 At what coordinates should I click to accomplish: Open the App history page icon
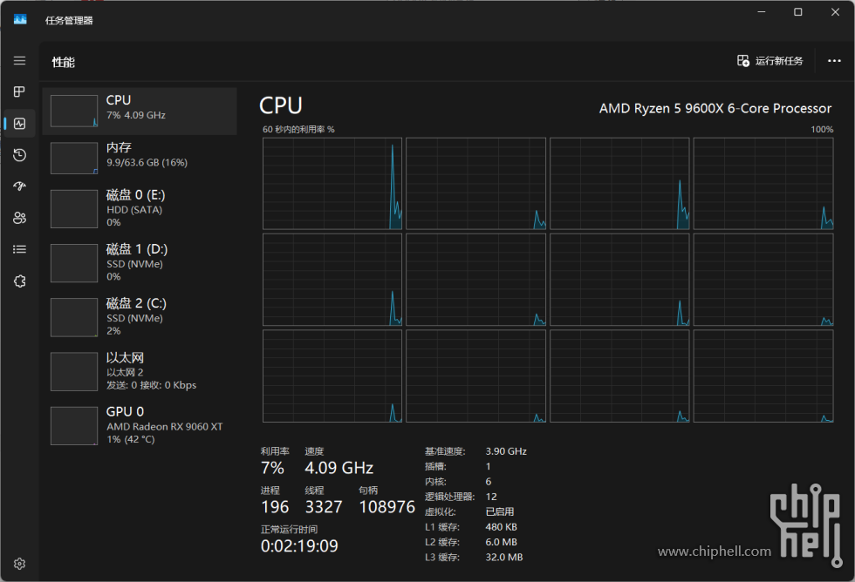pos(19,155)
